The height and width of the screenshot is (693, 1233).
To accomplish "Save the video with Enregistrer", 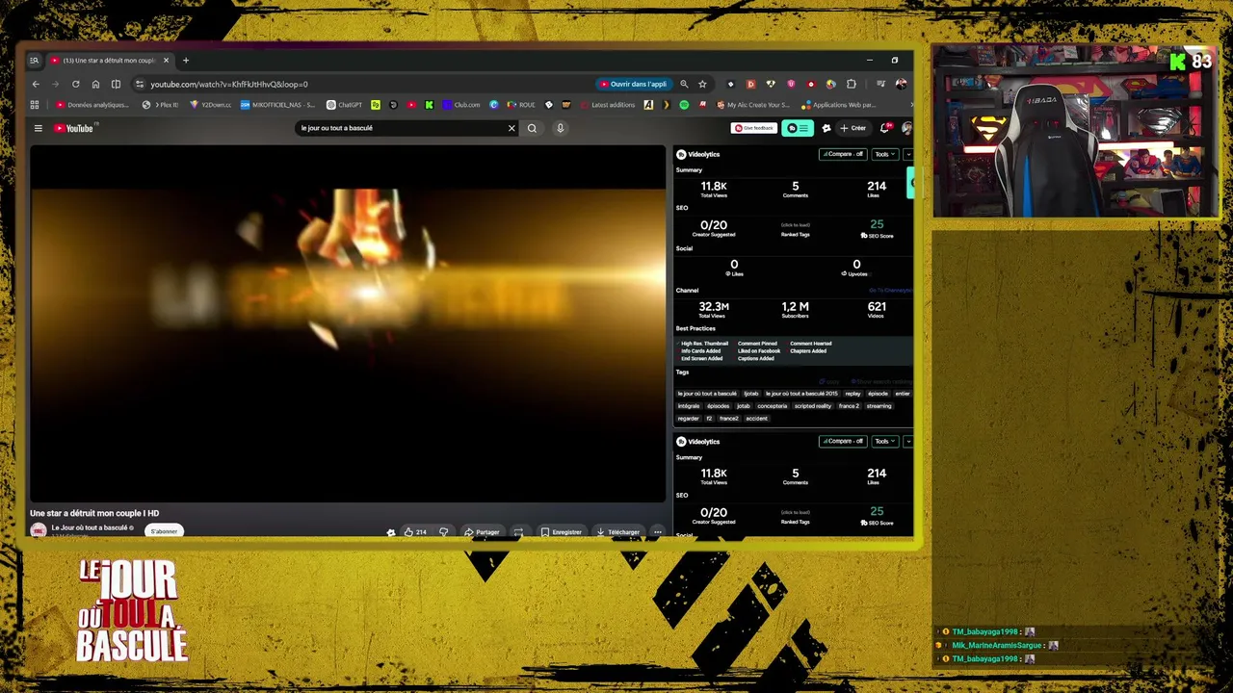I will click(561, 532).
